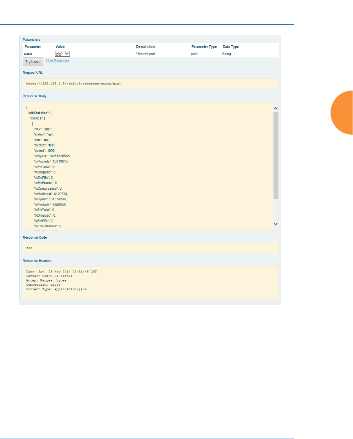Click the "dev": "gig1" line
Screen dimensions: 353x439
[43, 129]
